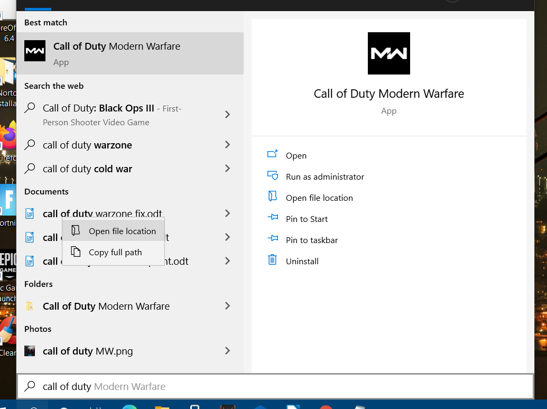Expand the call of duty MW.png result

pos(227,351)
